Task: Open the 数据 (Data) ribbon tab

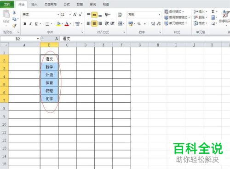Action: (80, 5)
